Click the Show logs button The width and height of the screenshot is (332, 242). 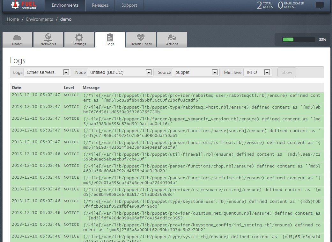pyautogui.click(x=287, y=72)
